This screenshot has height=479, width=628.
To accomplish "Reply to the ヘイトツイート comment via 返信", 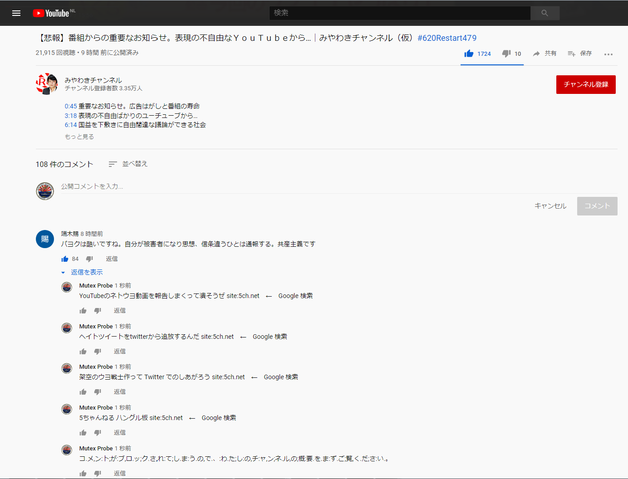I will click(120, 352).
